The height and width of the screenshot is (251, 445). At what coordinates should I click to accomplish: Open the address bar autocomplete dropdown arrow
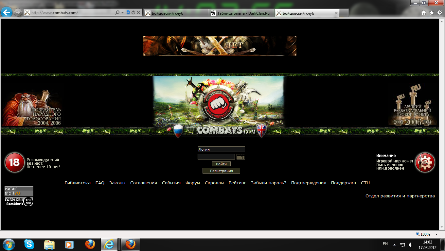[x=122, y=13]
